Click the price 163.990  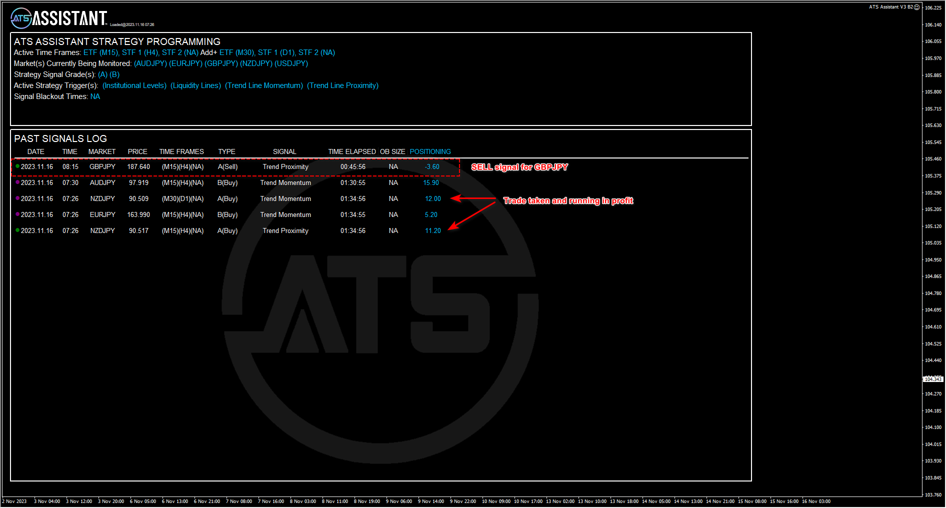point(138,214)
